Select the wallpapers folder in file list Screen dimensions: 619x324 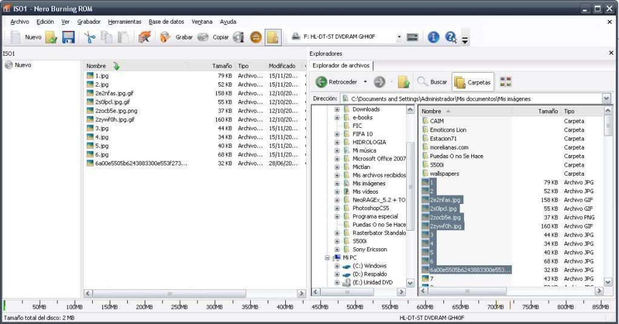point(444,174)
